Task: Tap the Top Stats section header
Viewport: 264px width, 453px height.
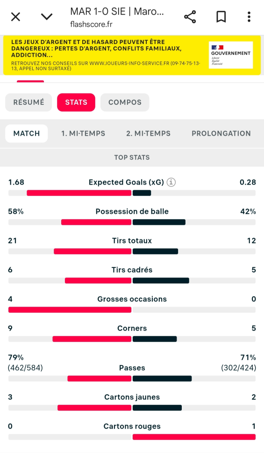Action: (x=132, y=158)
